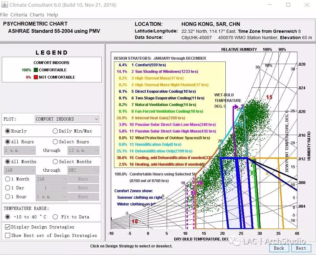
Task: Toggle strategy 4 High Thermal Mass Night Flushed
Action: [164, 85]
